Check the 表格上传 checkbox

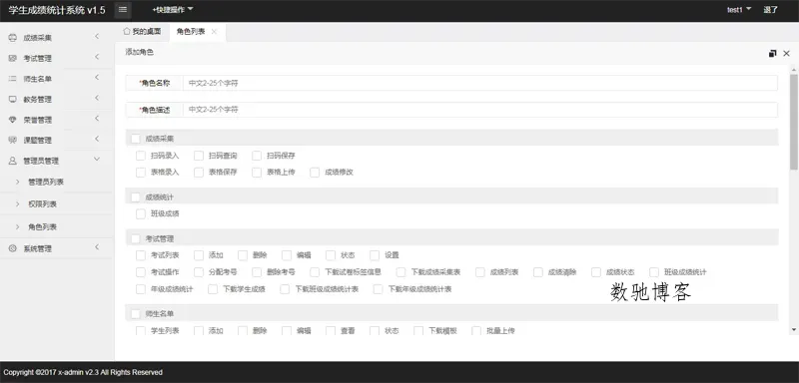coord(257,173)
